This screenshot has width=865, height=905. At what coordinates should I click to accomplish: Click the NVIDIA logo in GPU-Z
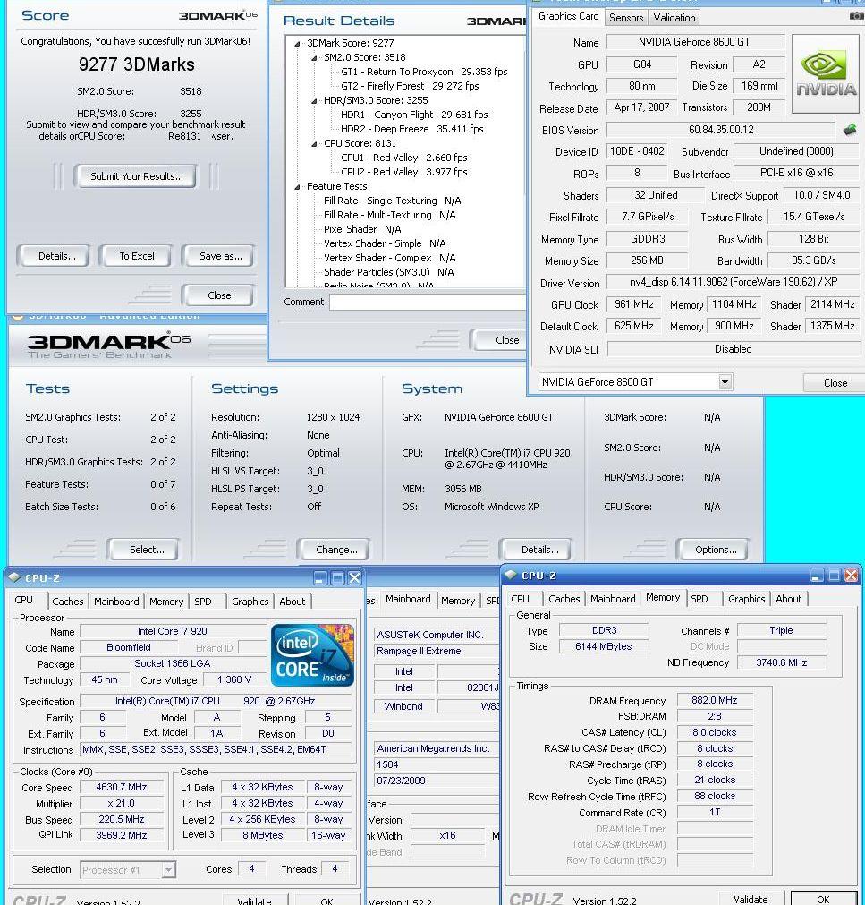point(826,73)
